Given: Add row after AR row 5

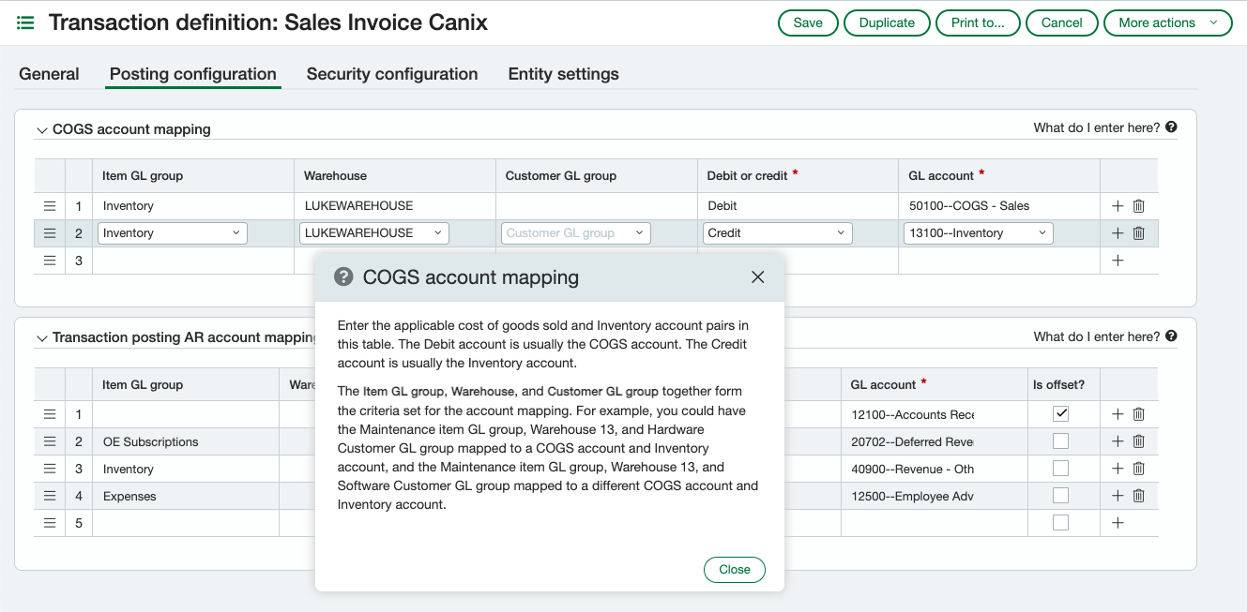Looking at the screenshot, I should (x=1118, y=523).
